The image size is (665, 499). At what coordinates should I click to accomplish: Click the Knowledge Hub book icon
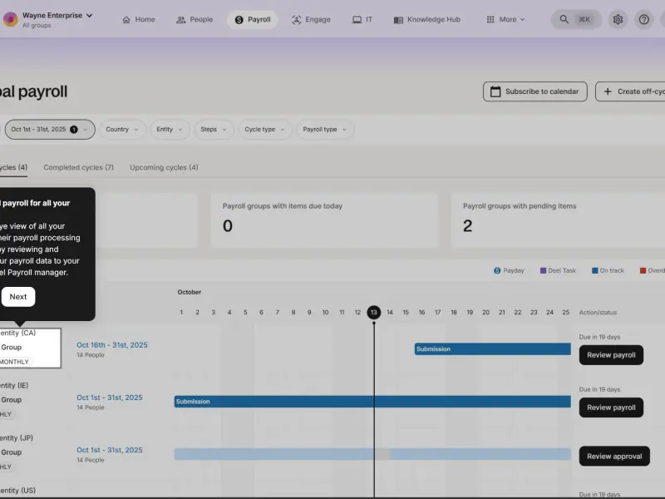click(398, 20)
